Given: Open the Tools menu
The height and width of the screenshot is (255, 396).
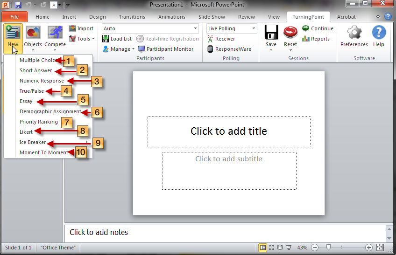Looking at the screenshot, I should click(x=82, y=39).
